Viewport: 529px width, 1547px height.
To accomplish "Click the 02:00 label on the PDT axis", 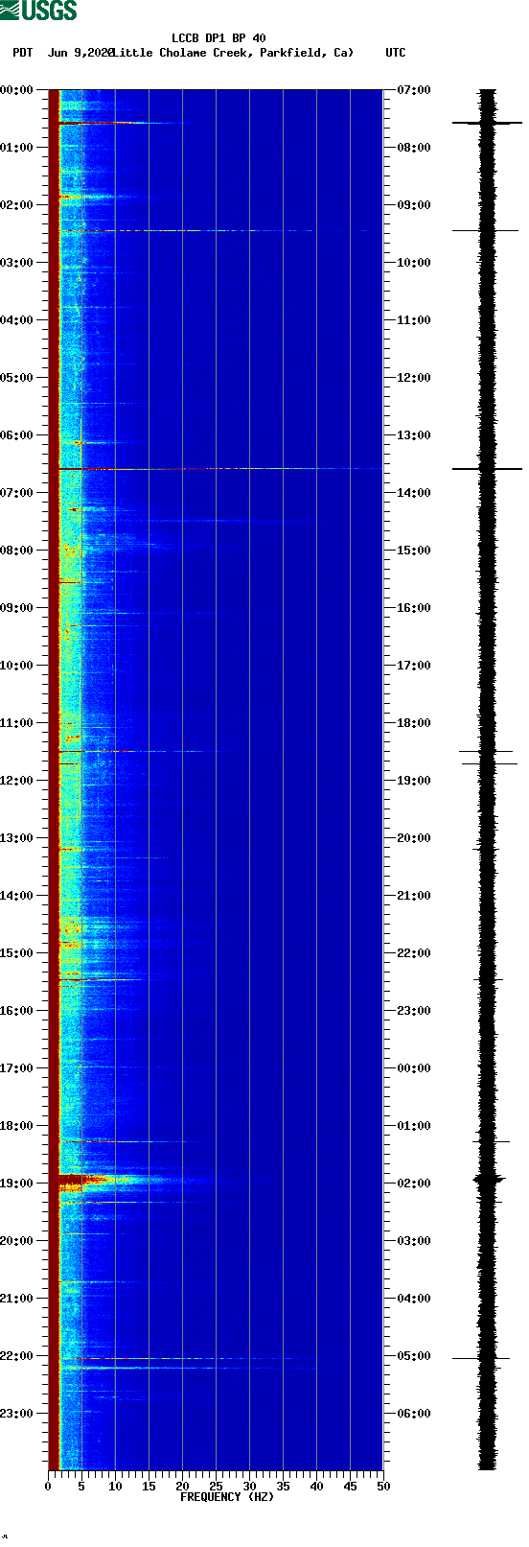I will pos(17,205).
